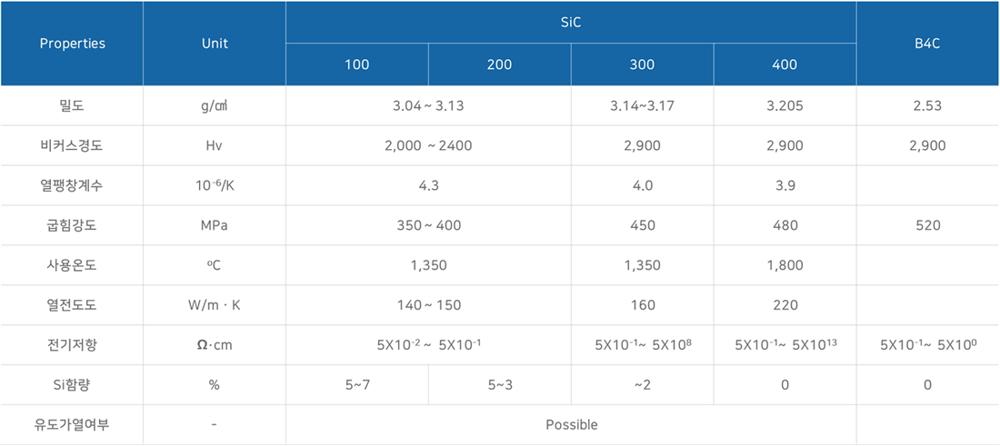Select the Unit column header
The width and height of the screenshot is (1000, 446).
[215, 44]
